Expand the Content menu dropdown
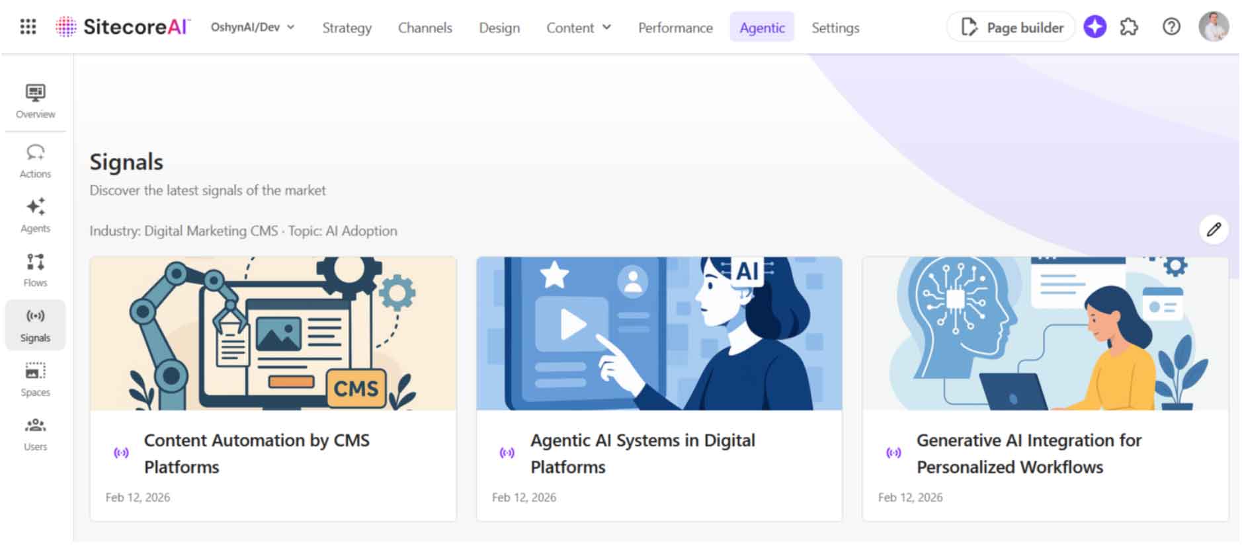Viewport: 1242px width, 546px height. tap(578, 28)
